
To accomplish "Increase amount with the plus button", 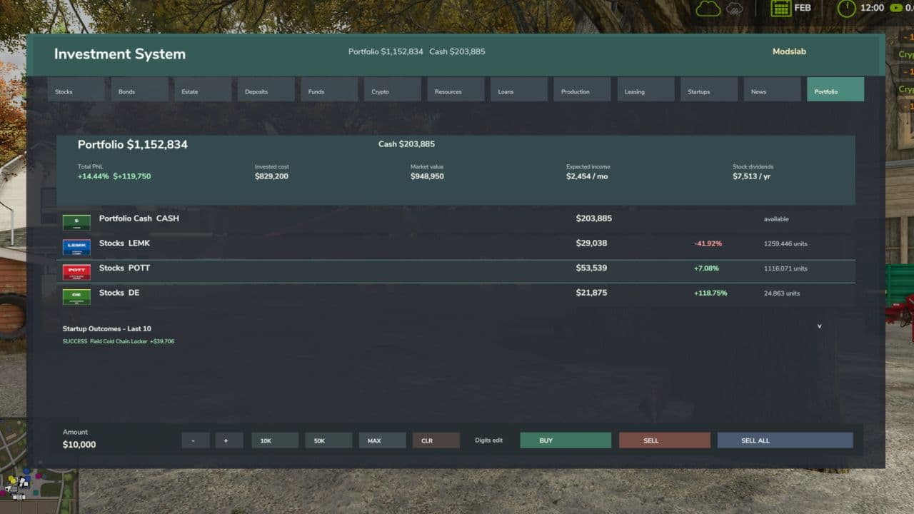I will (229, 440).
